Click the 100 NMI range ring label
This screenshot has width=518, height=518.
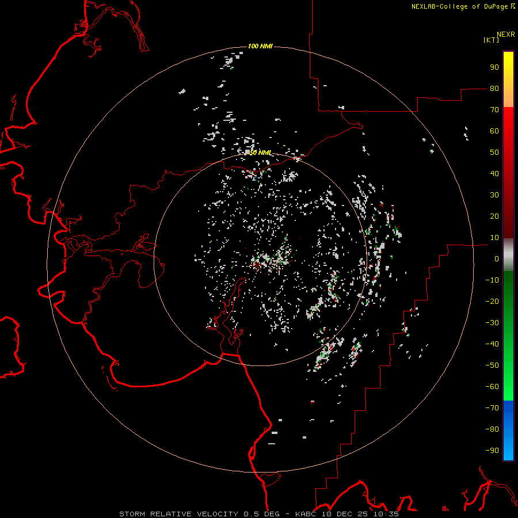[x=260, y=46]
